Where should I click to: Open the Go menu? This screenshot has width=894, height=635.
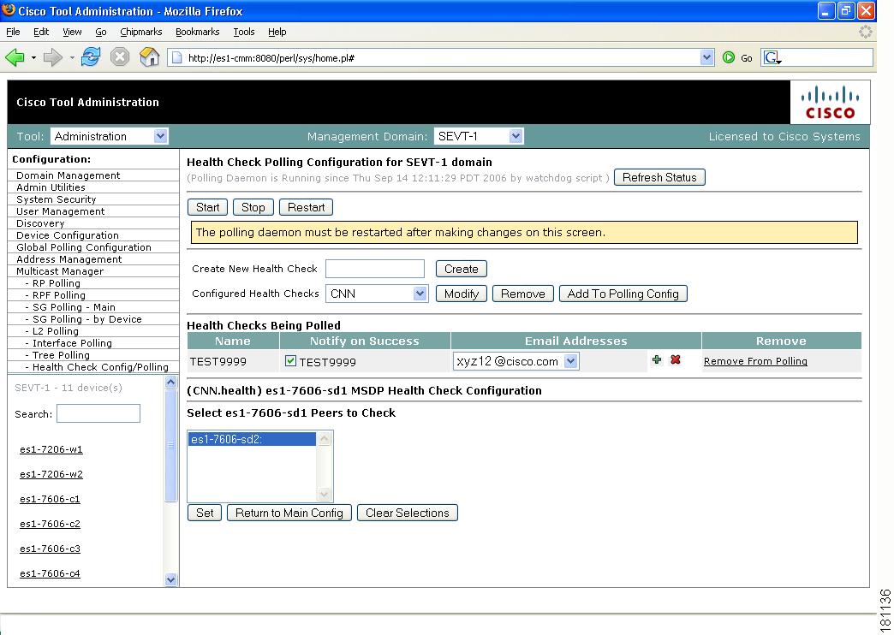coord(101,32)
